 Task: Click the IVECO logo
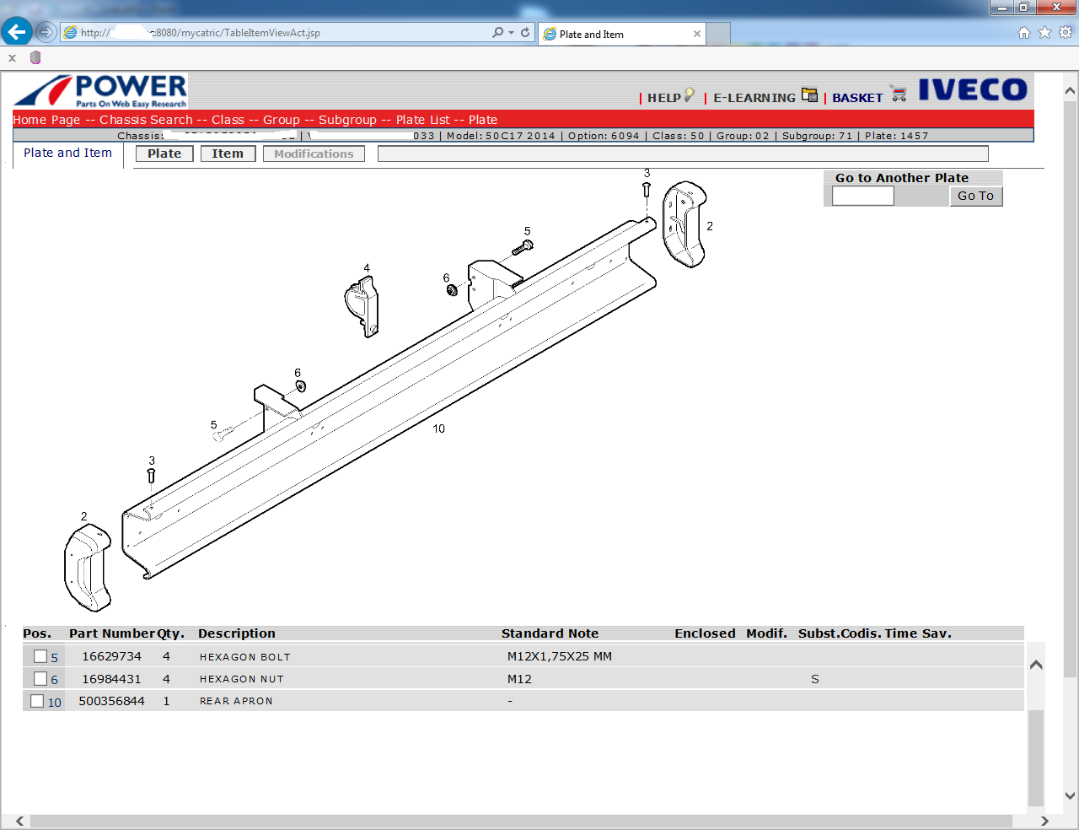pos(974,89)
